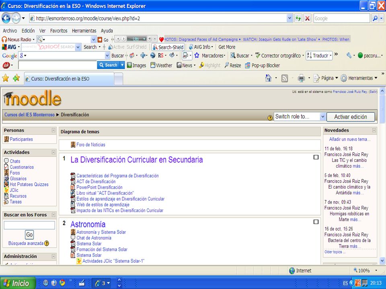The image size is (386, 289).
Task: Expand the address bar URL dropdown
Action: click(x=289, y=18)
